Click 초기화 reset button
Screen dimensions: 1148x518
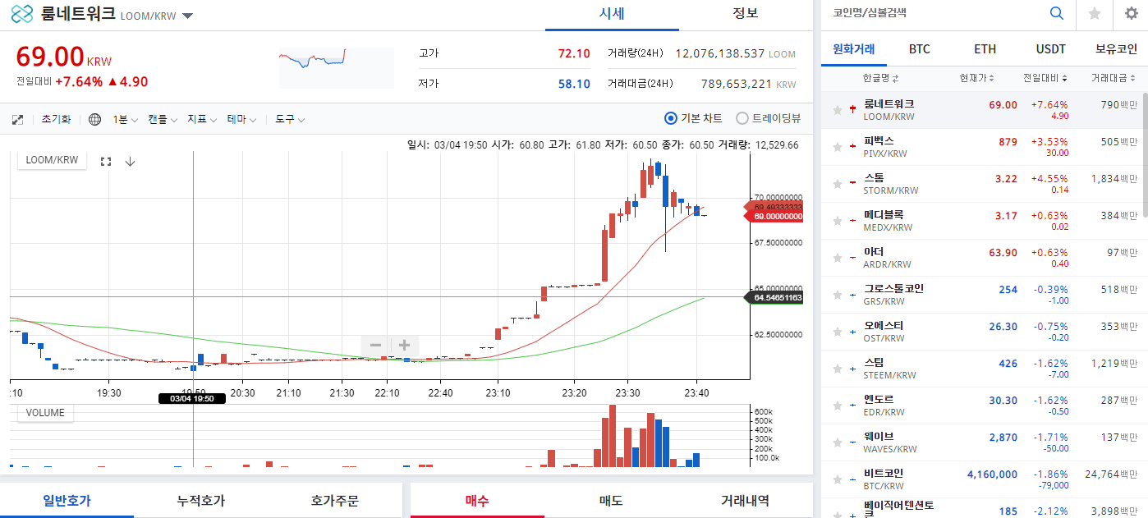[56, 119]
